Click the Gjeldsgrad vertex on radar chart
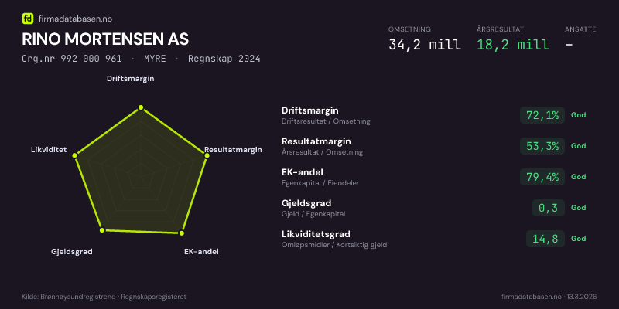The width and height of the screenshot is (619, 309). point(101,230)
